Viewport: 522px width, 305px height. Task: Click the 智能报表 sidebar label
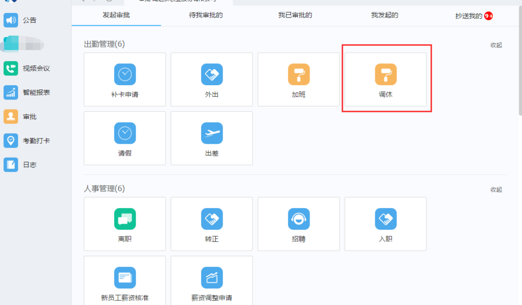pyautogui.click(x=36, y=93)
